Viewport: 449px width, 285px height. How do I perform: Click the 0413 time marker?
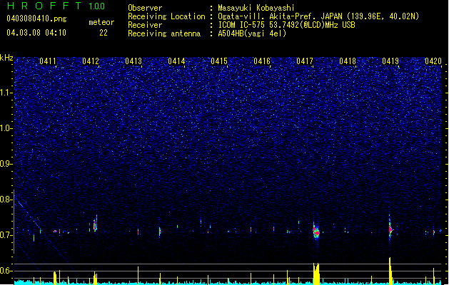pyautogui.click(x=133, y=61)
